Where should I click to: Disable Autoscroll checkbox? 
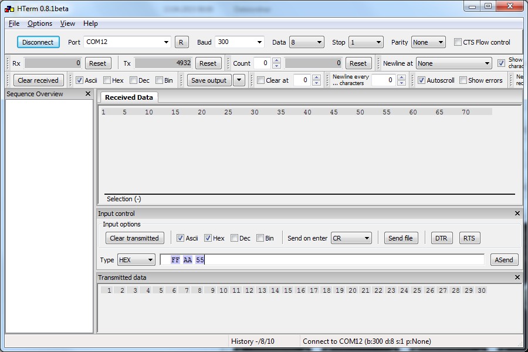click(421, 80)
